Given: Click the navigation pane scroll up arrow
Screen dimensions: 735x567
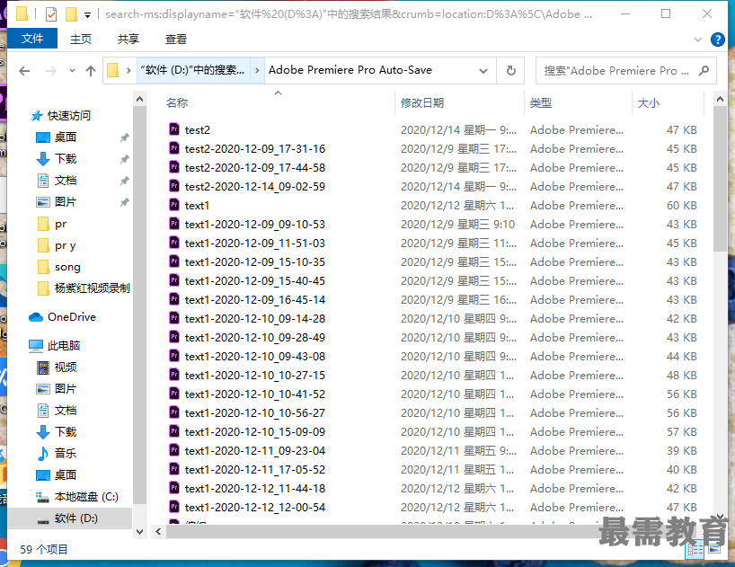Looking at the screenshot, I should pos(139,100).
